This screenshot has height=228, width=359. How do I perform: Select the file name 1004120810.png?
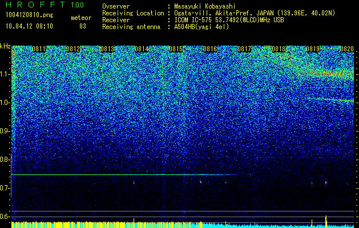(30, 15)
